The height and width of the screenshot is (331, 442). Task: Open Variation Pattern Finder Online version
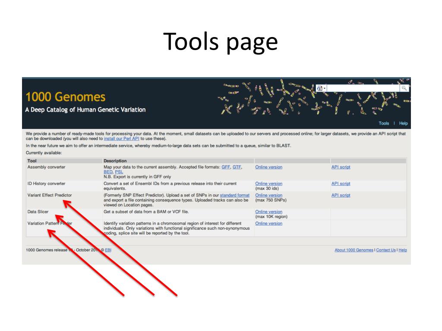pos(268,223)
